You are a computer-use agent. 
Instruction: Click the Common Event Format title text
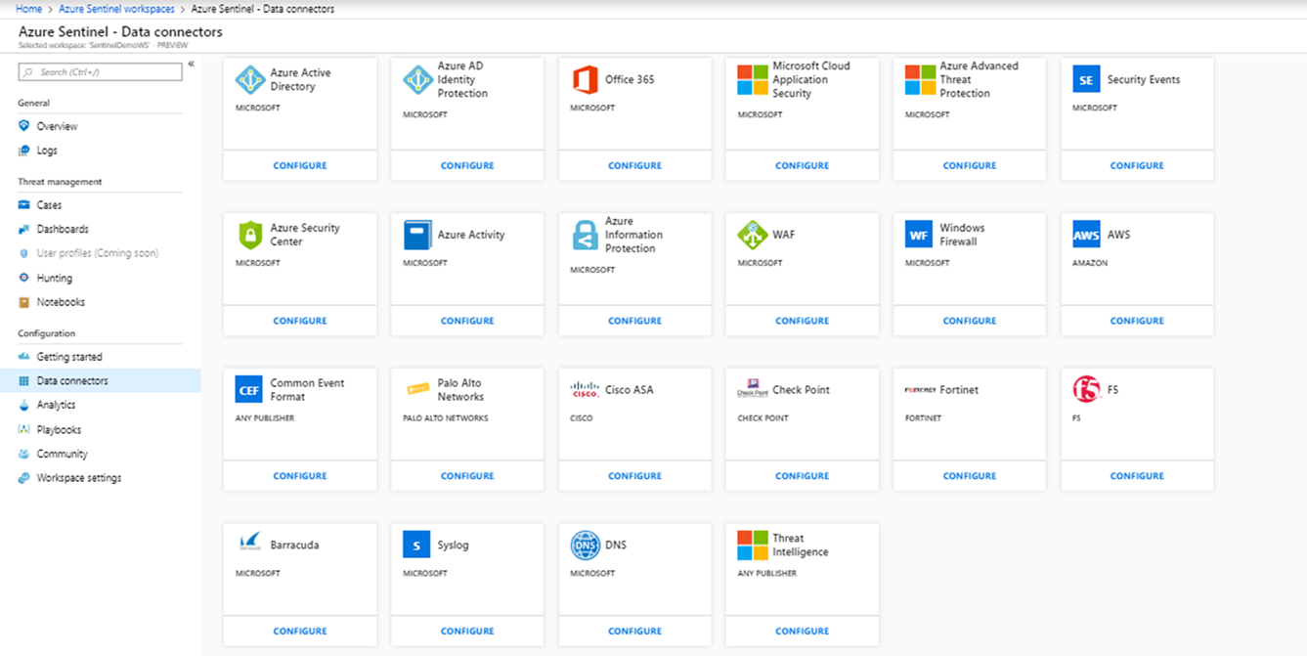tap(307, 390)
